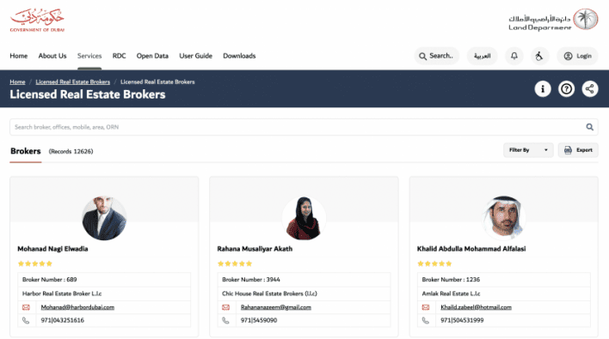Click the magnifier icon in broker search

(589, 127)
